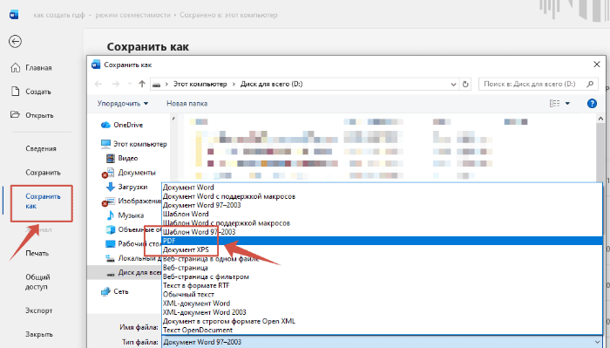Screen dimensions: 610x348
Task: Expand the address bar history dropdown
Action: click(x=453, y=84)
